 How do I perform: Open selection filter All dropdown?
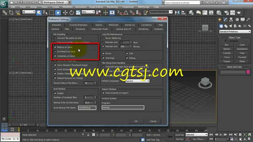29,12
